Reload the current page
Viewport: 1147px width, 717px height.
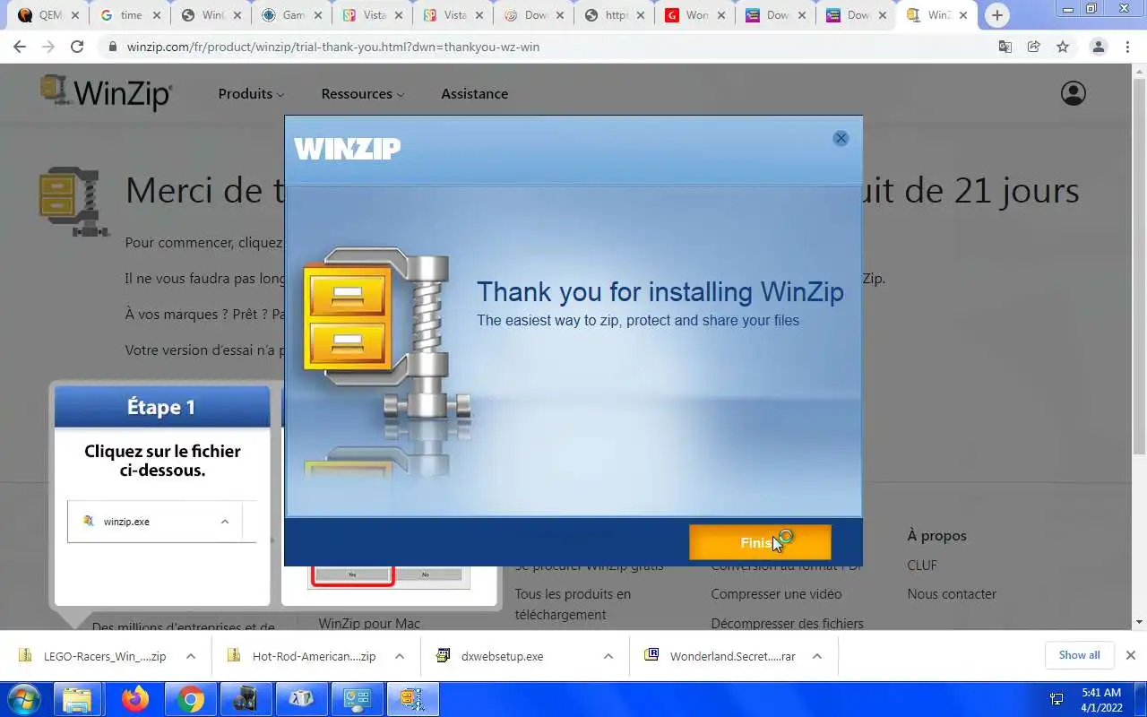coord(77,47)
